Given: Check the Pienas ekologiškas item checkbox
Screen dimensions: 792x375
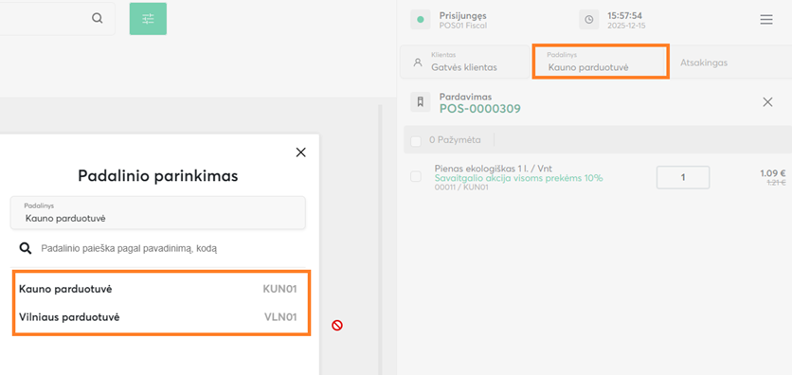Looking at the screenshot, I should click(416, 176).
